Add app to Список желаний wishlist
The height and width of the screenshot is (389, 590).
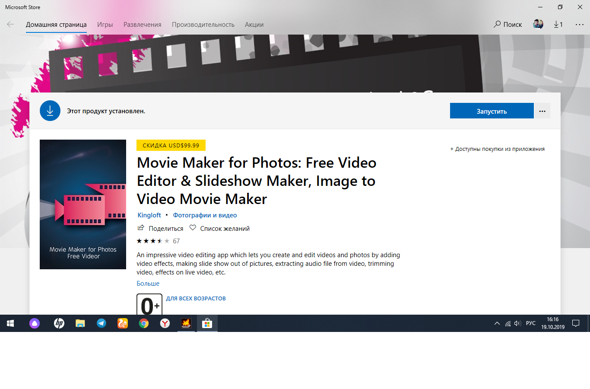193,228
